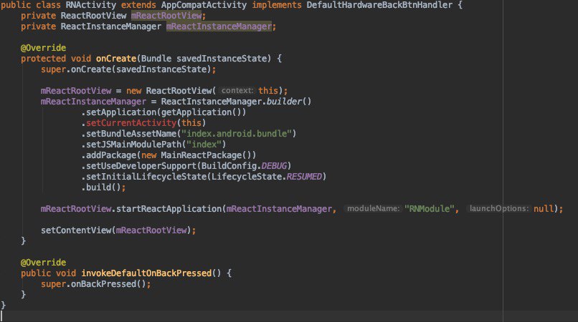Click the "index" string in setJSMainModulePath
Screen dimensions: 578x322
tap(204, 145)
